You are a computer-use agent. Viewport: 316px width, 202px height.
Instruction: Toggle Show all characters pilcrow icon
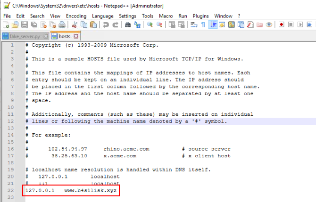(x=203, y=25)
